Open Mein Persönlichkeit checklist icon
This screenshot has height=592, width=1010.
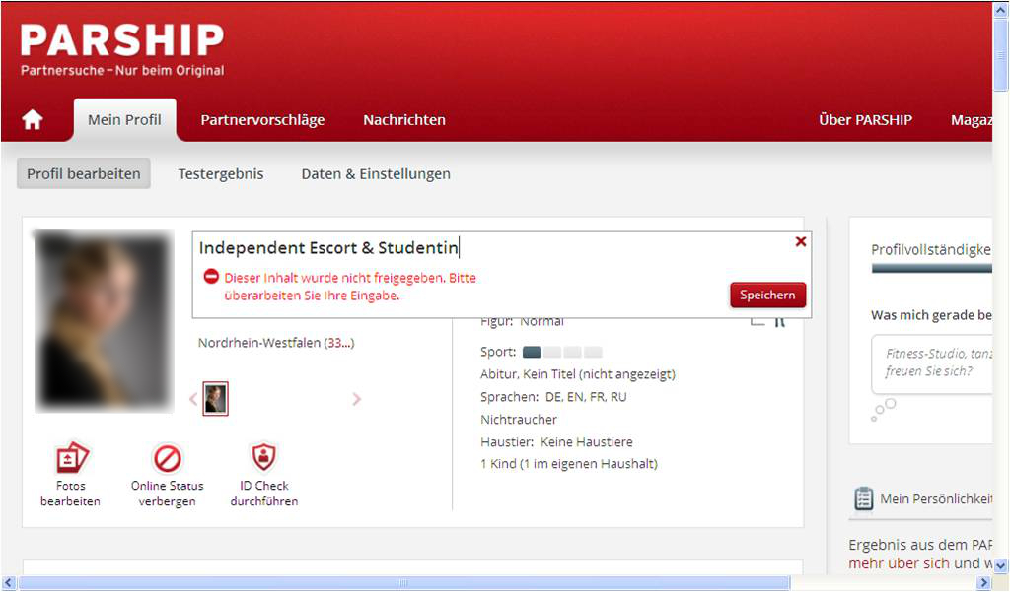tap(863, 498)
